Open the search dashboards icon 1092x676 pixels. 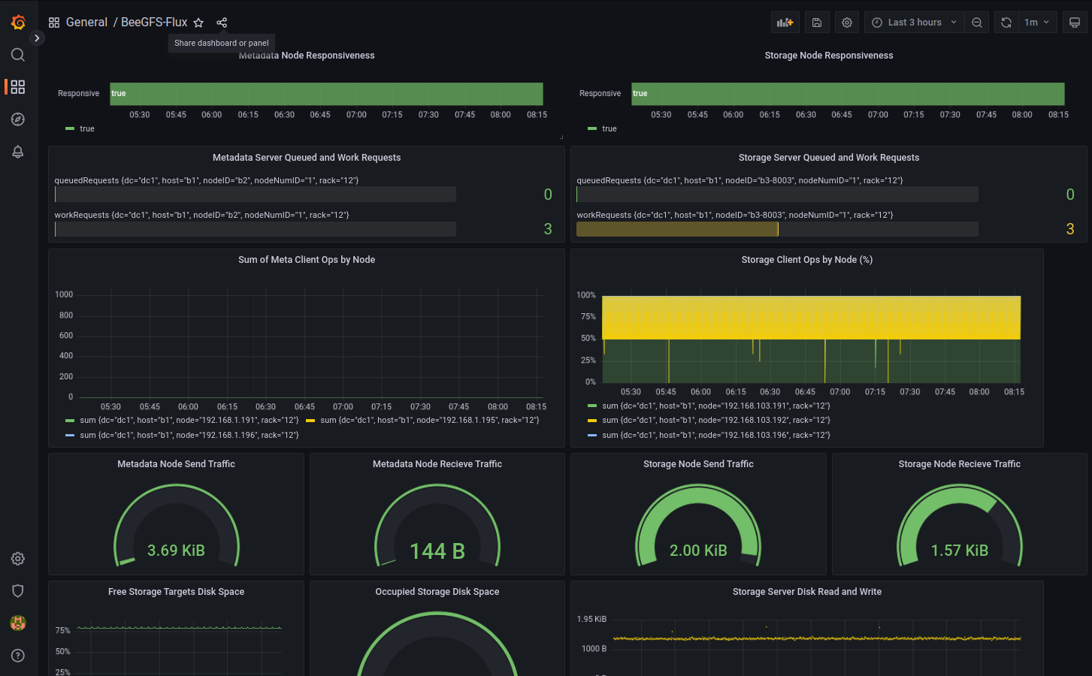18,55
